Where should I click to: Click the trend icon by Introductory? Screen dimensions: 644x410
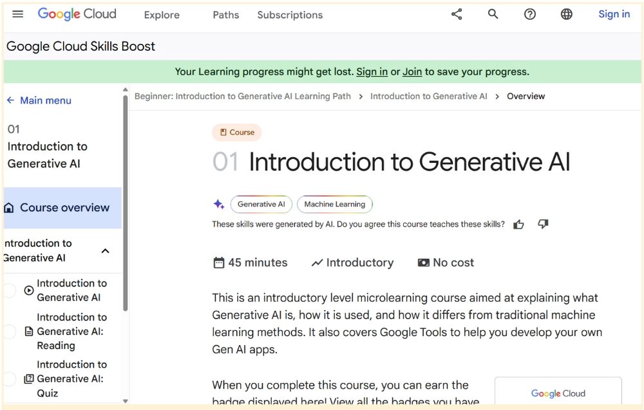coord(317,263)
